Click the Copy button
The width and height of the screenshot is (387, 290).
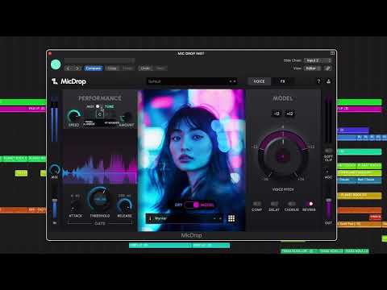pos(112,68)
